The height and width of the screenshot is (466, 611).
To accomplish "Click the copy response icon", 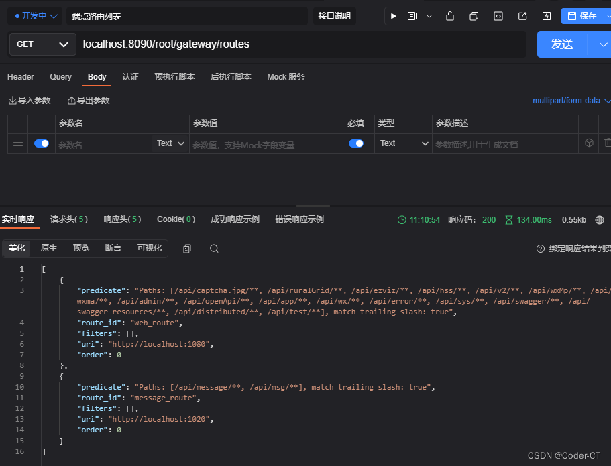I will [187, 249].
